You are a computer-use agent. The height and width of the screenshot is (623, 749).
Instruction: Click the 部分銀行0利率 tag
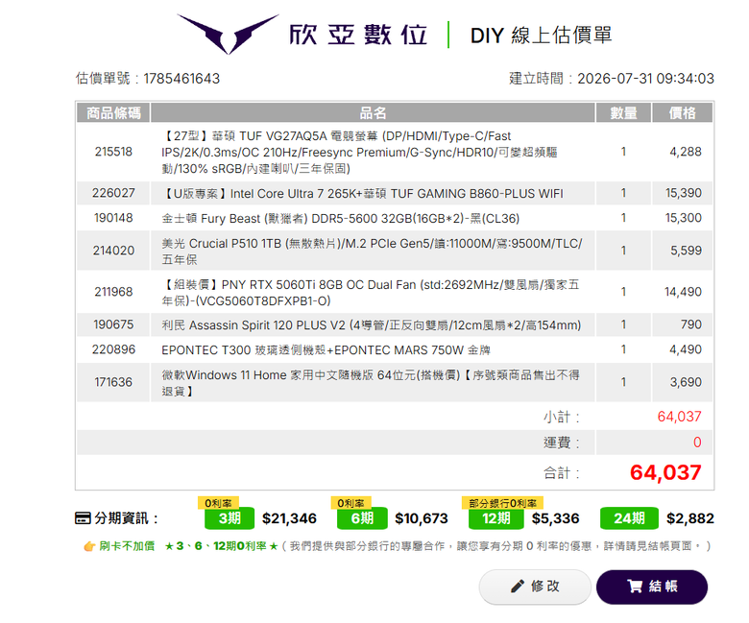tap(502, 503)
